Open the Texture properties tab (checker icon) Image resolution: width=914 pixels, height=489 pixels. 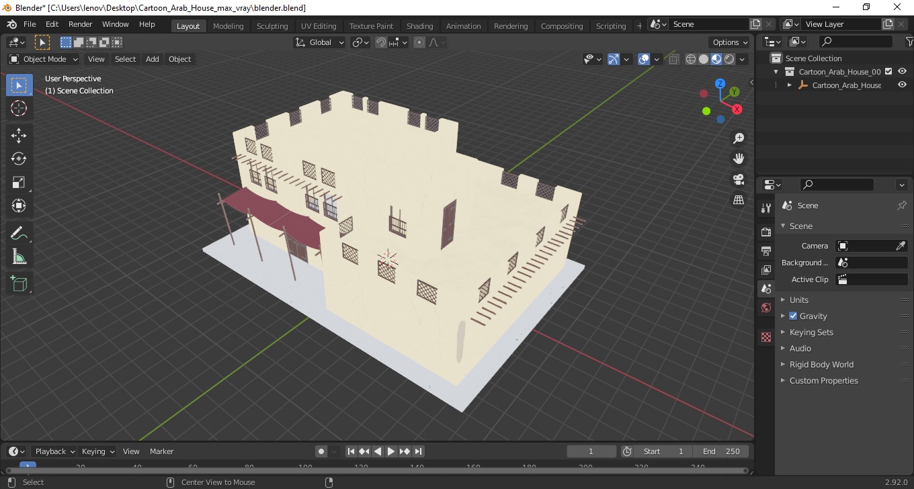pyautogui.click(x=765, y=337)
